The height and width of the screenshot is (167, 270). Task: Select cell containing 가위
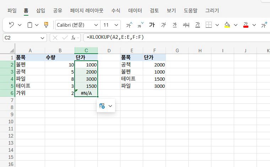pos(30,93)
